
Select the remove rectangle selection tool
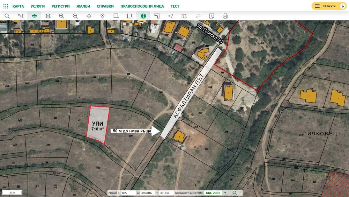[x=129, y=16]
